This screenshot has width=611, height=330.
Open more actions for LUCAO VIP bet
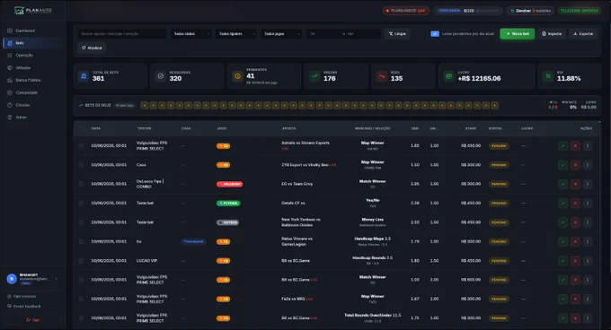pyautogui.click(x=588, y=260)
